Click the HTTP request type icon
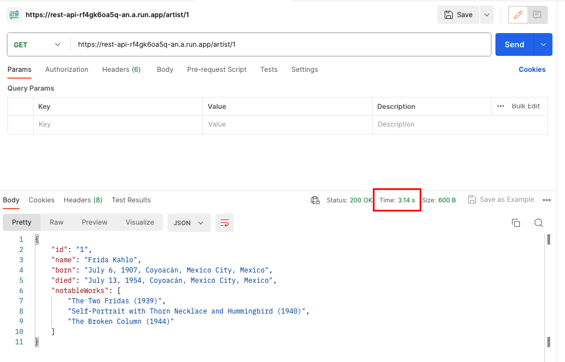This screenshot has height=362, width=565. 14,15
